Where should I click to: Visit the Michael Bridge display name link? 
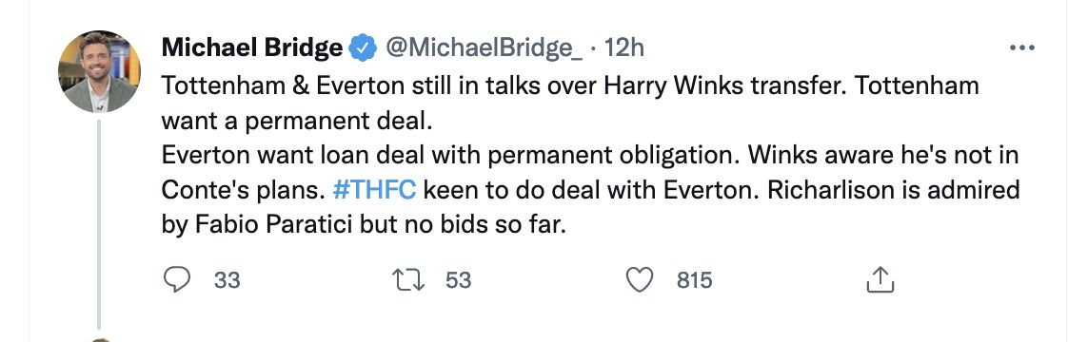[x=252, y=47]
